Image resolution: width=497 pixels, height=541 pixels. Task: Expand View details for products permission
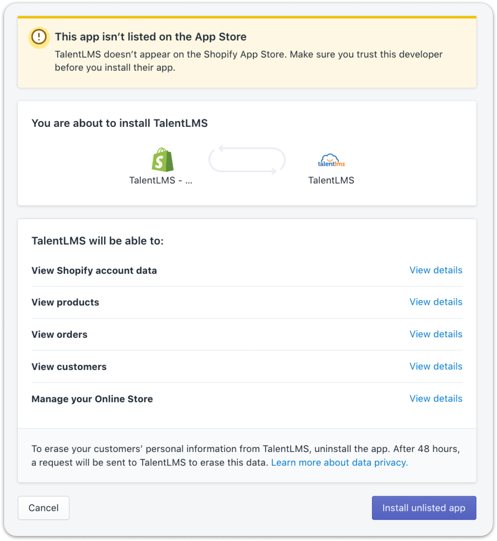click(436, 302)
